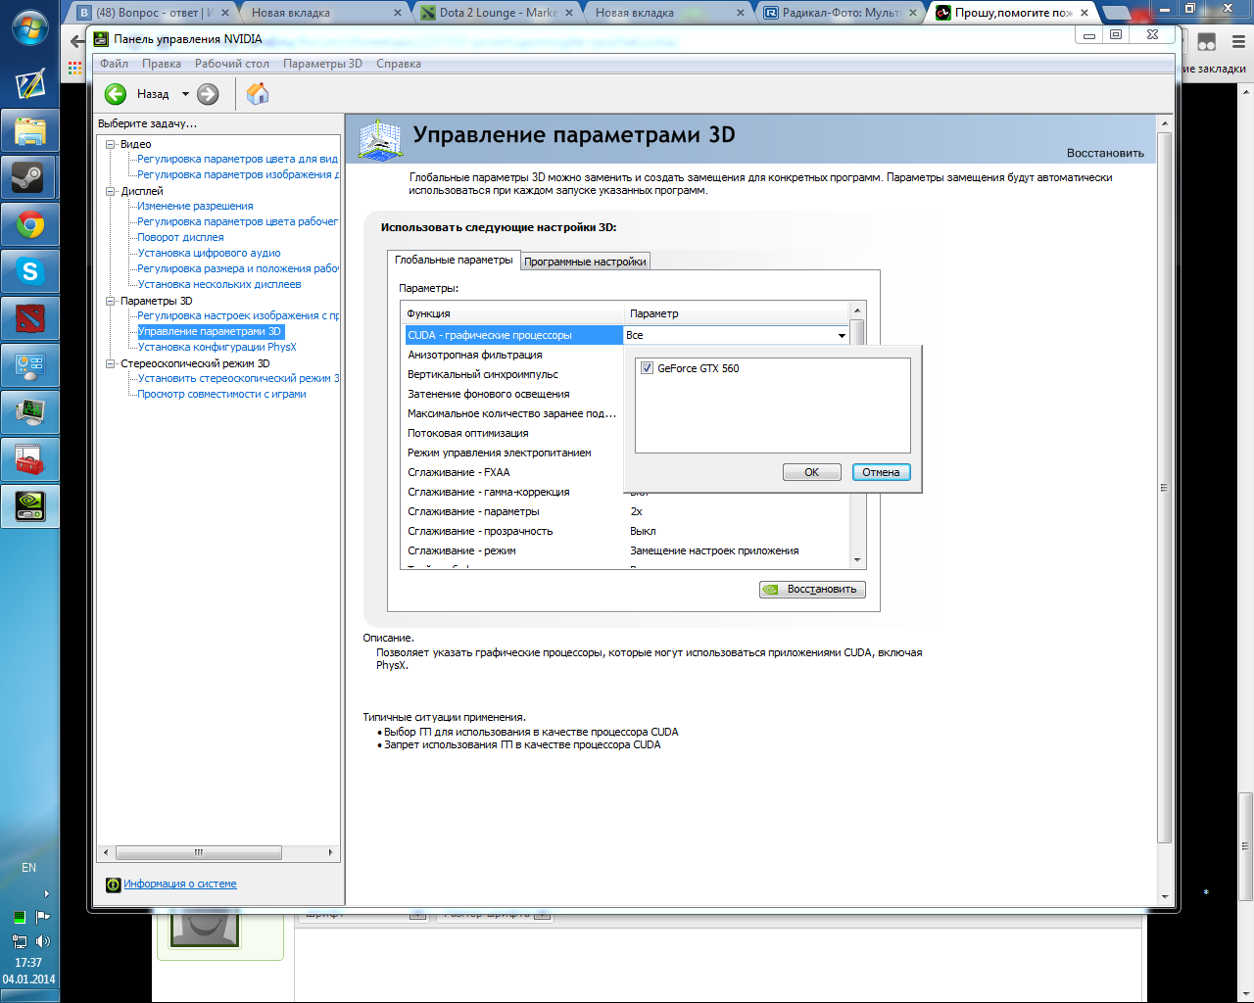This screenshot has height=1003, width=1254.
Task: Click the Dota 2 taskbar icon
Action: pyautogui.click(x=29, y=318)
